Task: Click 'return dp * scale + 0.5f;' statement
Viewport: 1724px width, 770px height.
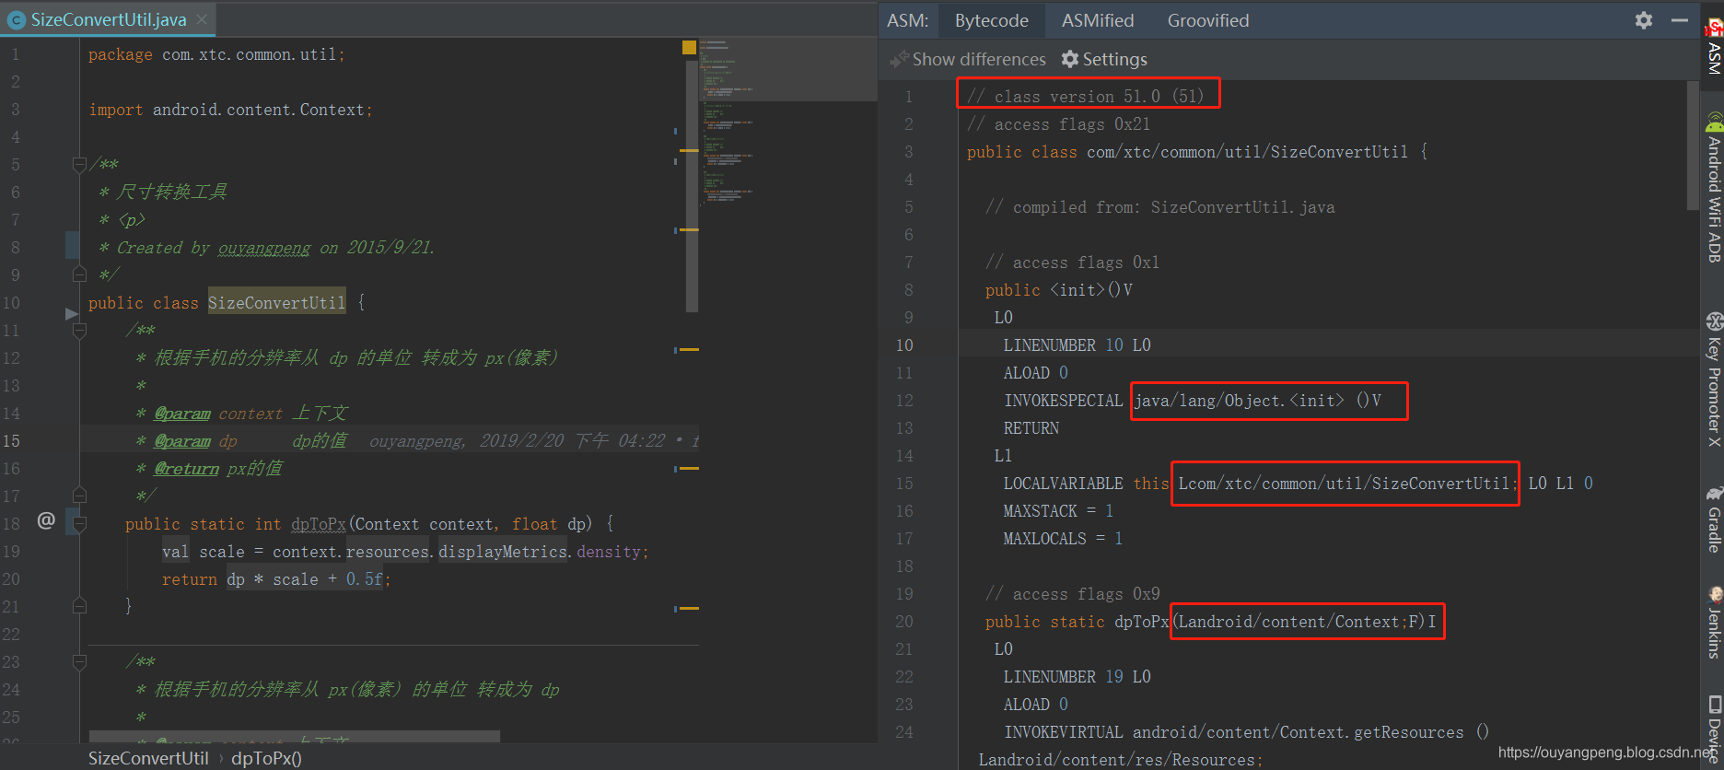Action: pos(276,578)
